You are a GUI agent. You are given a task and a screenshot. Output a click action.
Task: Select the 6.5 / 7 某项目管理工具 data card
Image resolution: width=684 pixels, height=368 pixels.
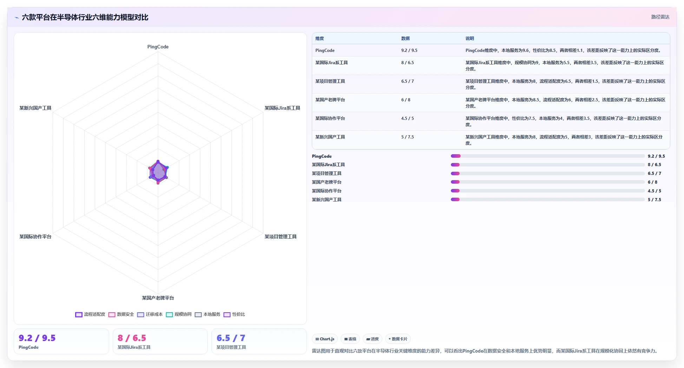click(x=259, y=341)
